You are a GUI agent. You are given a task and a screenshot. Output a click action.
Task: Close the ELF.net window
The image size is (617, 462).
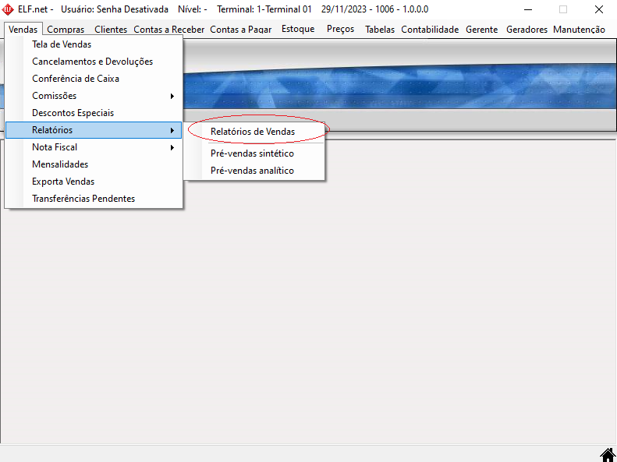click(x=599, y=9)
